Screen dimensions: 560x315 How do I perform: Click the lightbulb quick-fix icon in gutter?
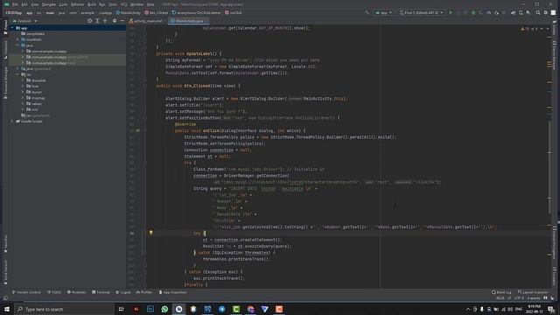[151, 233]
